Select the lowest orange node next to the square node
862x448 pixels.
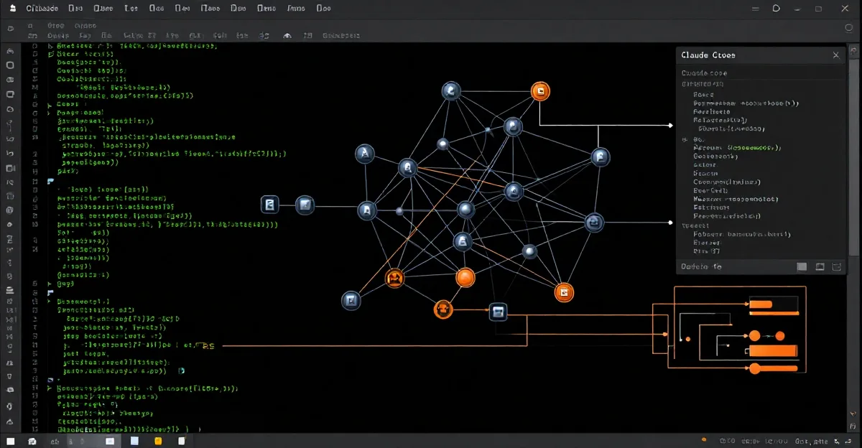tap(443, 309)
